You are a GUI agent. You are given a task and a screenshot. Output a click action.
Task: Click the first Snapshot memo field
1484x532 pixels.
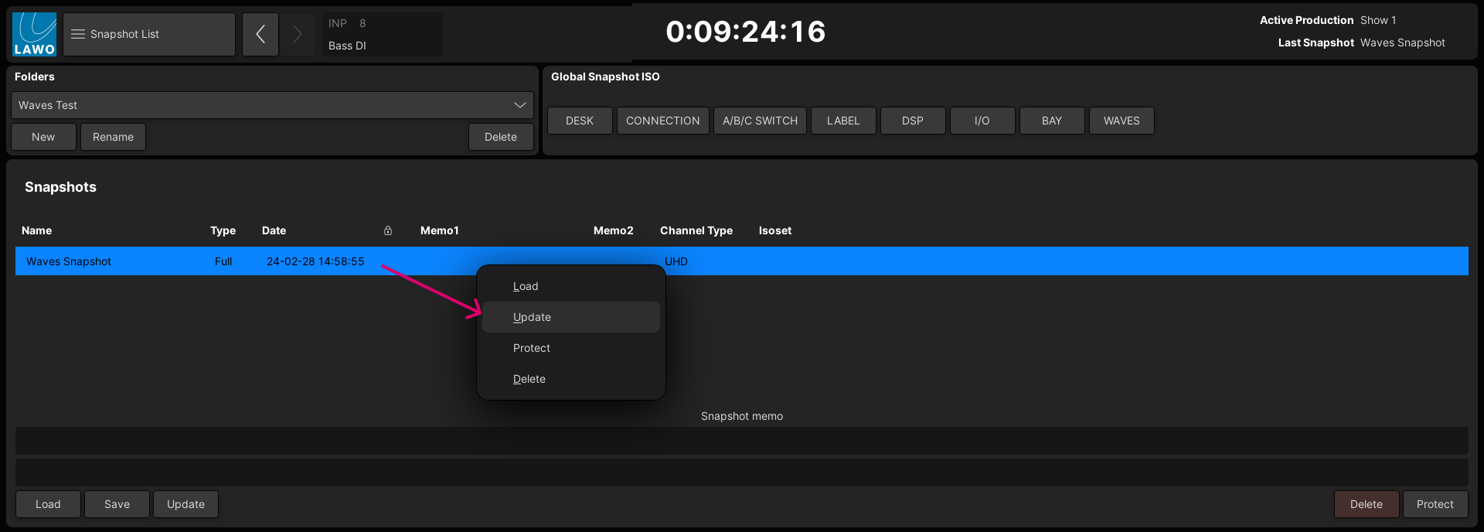pos(741,441)
